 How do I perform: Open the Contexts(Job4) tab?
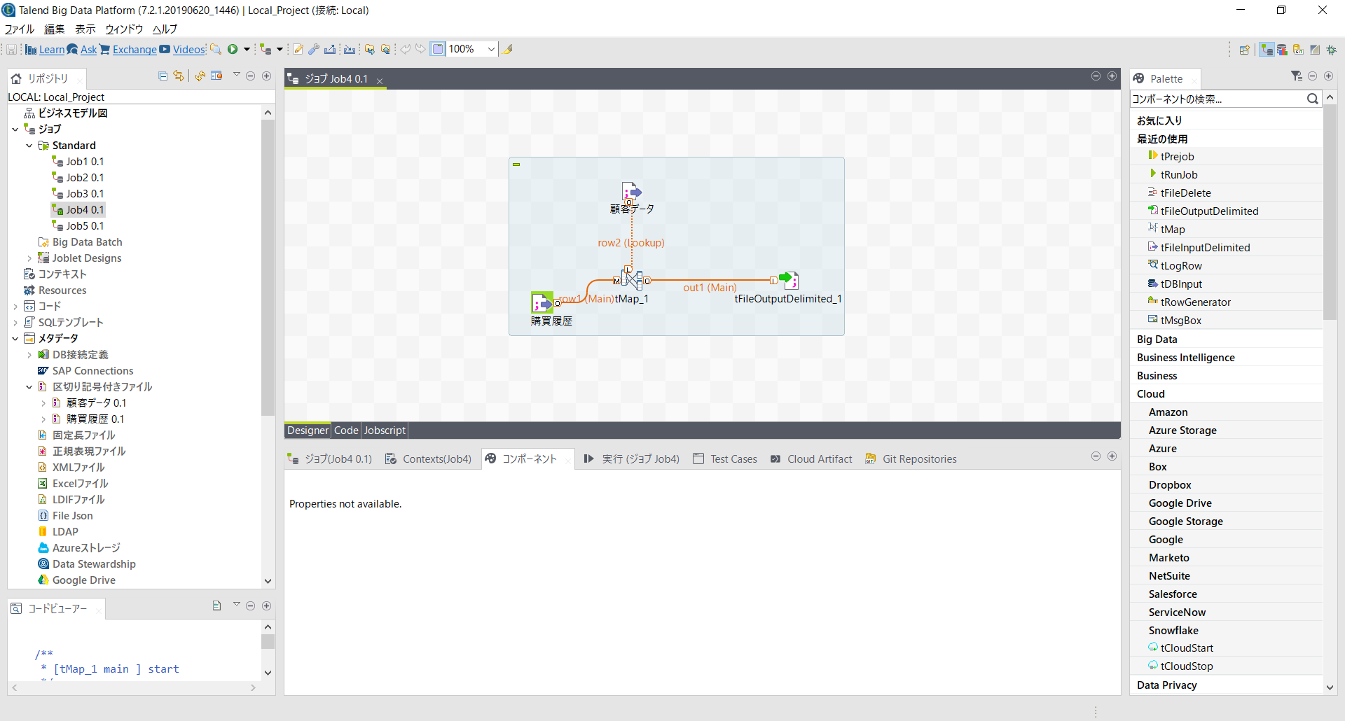click(429, 459)
